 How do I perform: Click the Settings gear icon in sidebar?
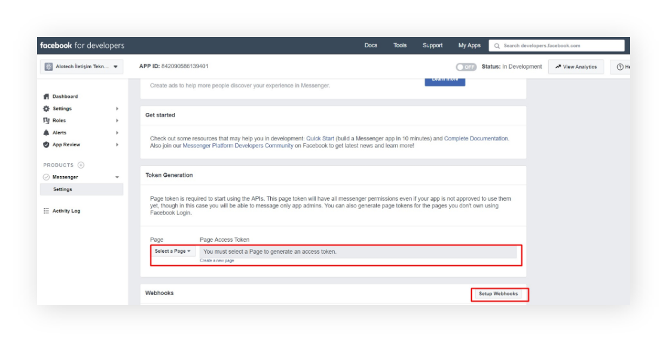46,109
